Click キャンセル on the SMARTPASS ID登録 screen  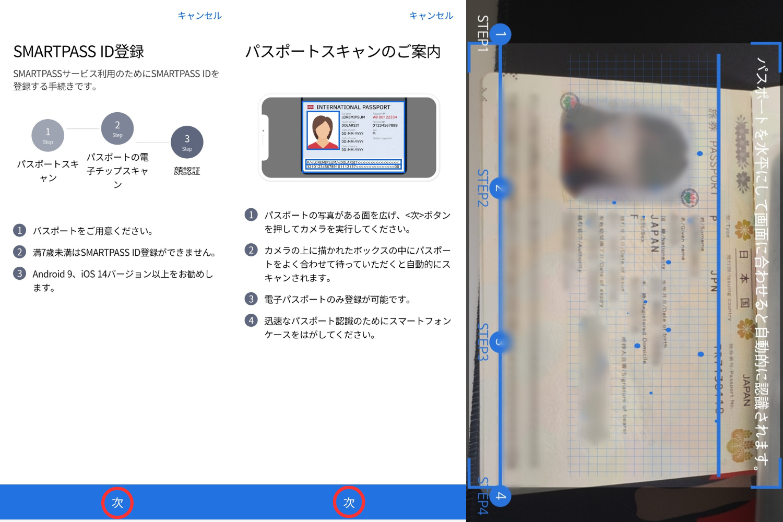[x=199, y=16]
